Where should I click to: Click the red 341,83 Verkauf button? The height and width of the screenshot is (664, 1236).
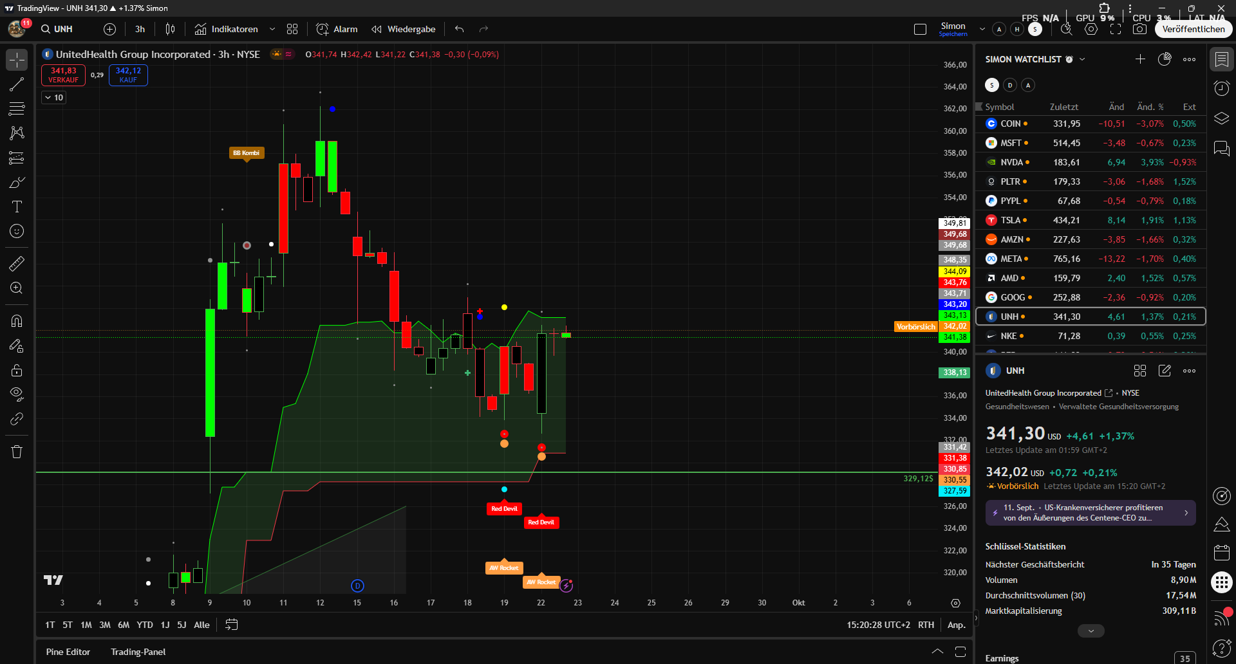tap(63, 75)
